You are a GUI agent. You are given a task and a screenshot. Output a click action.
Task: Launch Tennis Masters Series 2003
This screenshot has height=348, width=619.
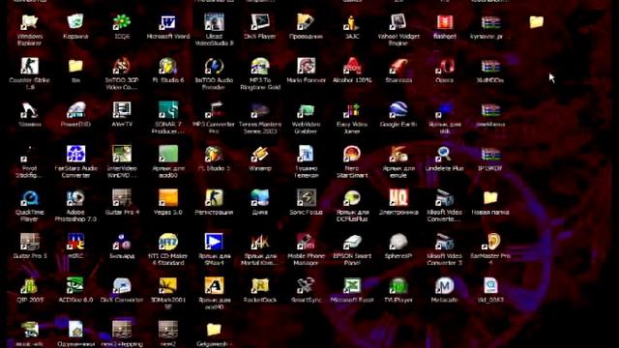[x=260, y=110]
